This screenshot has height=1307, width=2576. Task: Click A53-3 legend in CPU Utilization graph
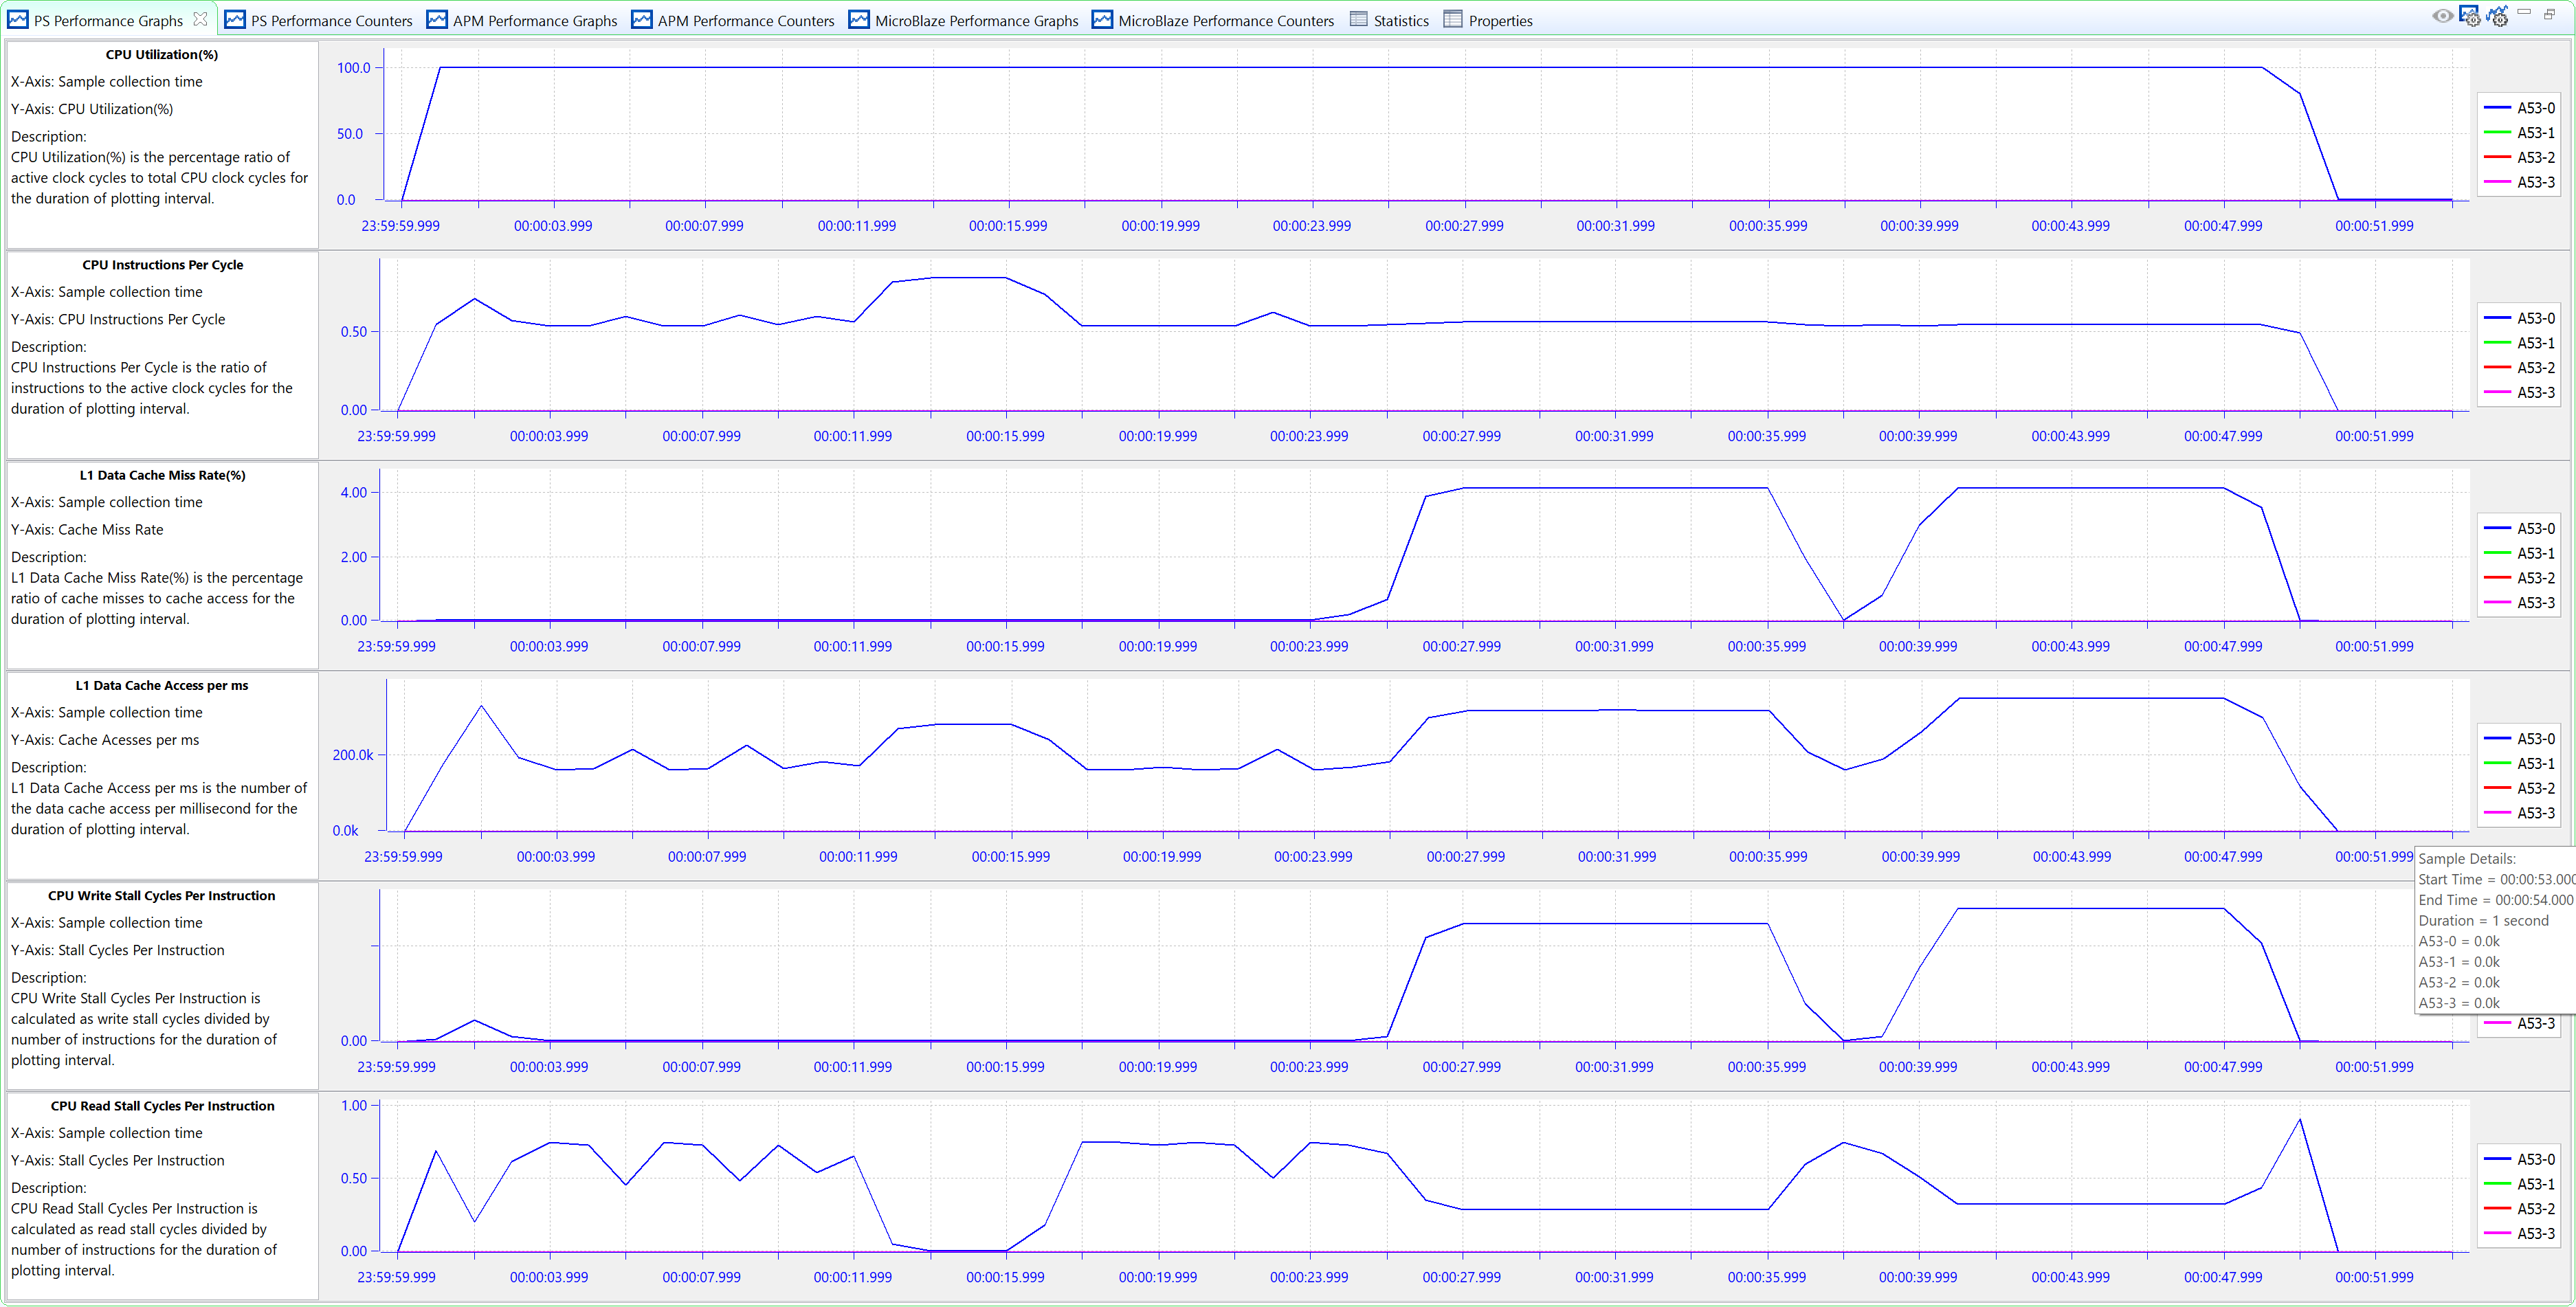(x=2519, y=182)
